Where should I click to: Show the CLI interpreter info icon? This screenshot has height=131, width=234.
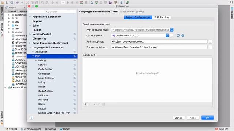pyautogui.click(x=183, y=36)
